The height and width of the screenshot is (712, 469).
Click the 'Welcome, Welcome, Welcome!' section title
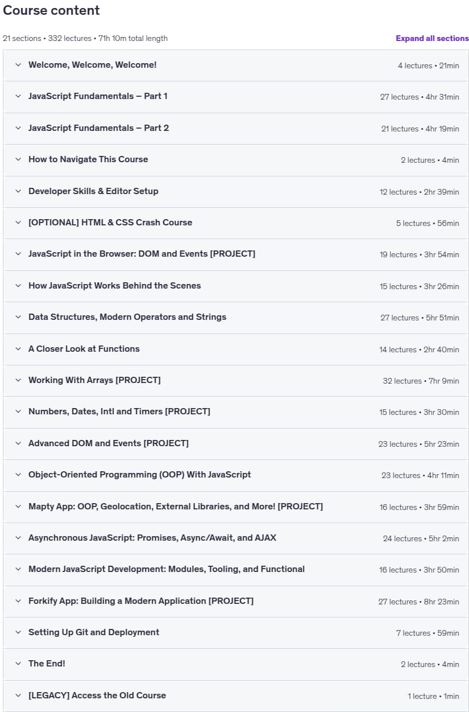(x=93, y=65)
